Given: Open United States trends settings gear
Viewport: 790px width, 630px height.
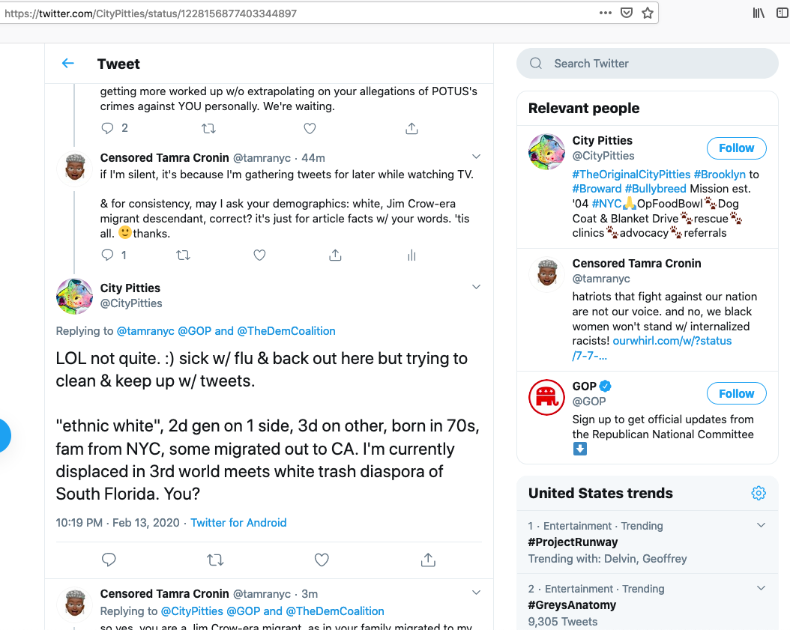Looking at the screenshot, I should point(759,493).
